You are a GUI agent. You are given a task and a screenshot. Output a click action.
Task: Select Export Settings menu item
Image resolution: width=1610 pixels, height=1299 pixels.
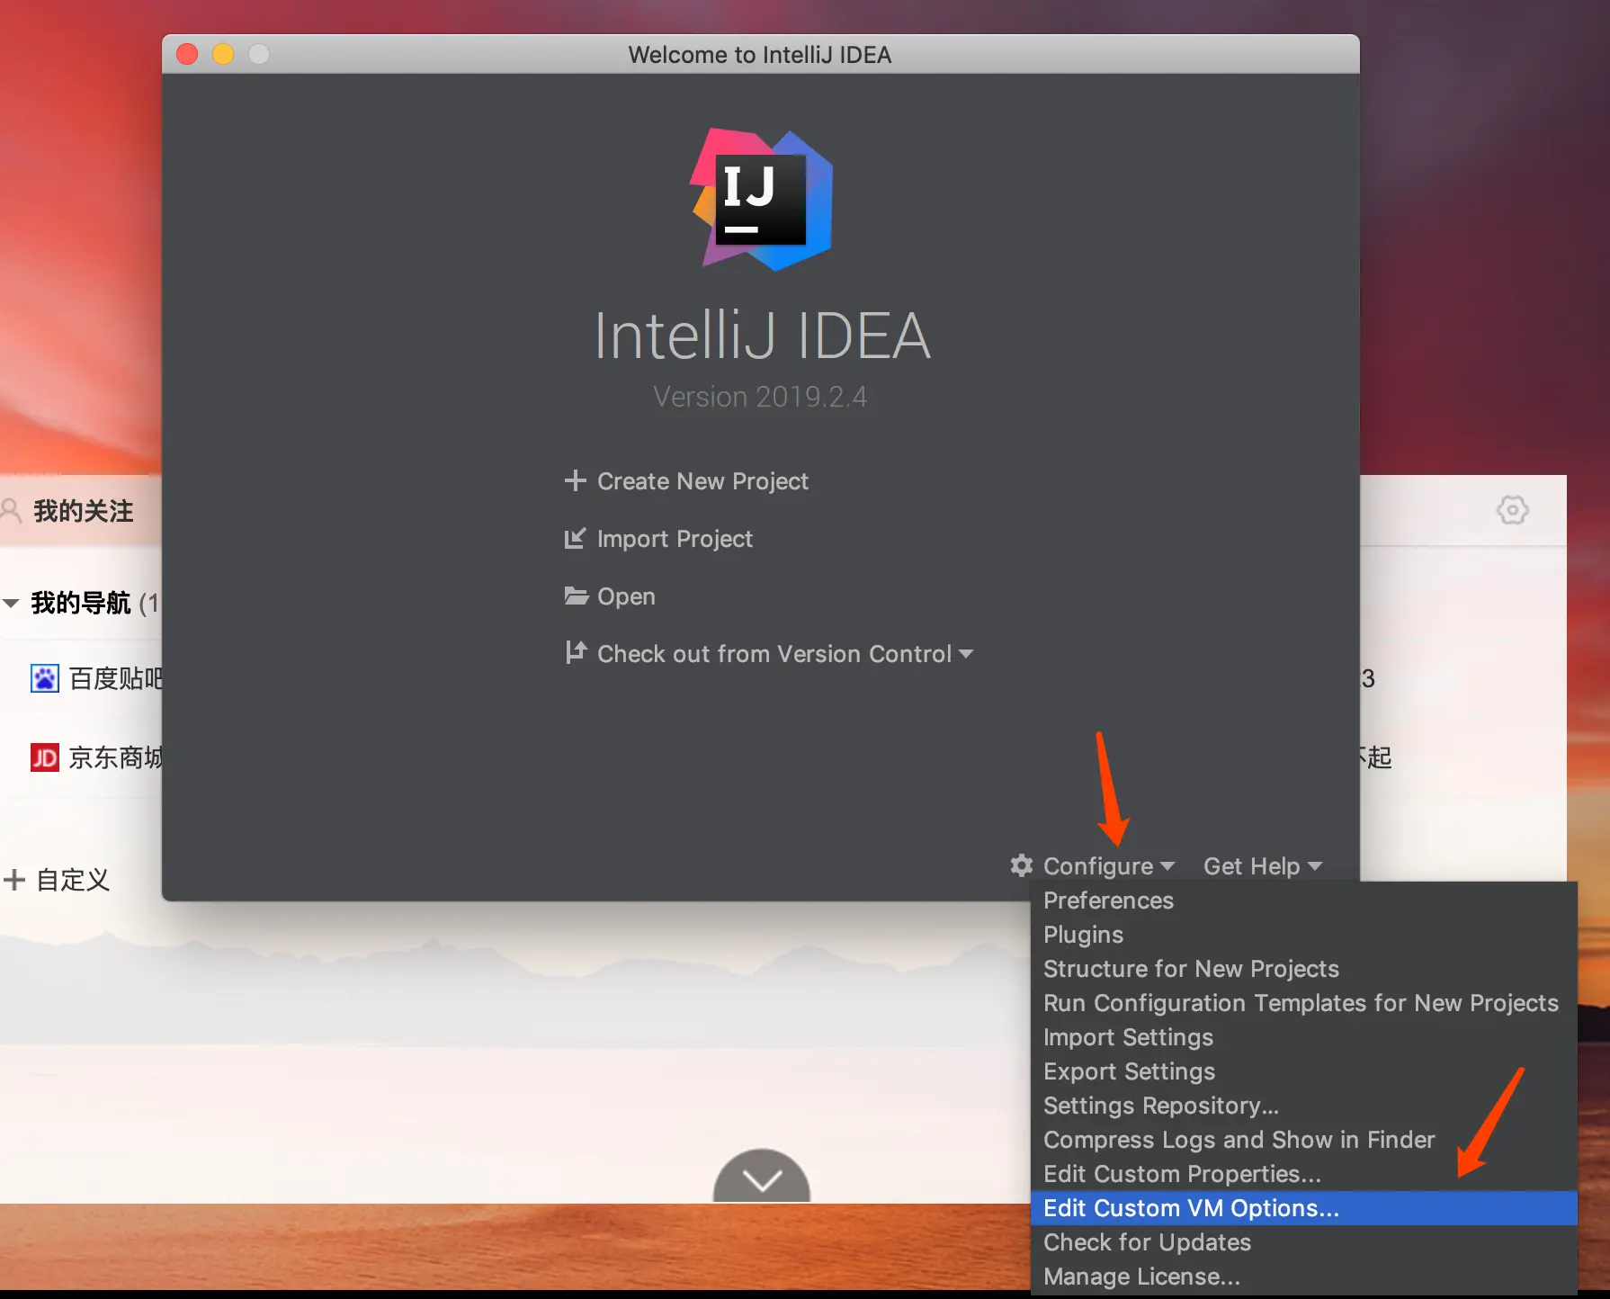pos(1304,1071)
